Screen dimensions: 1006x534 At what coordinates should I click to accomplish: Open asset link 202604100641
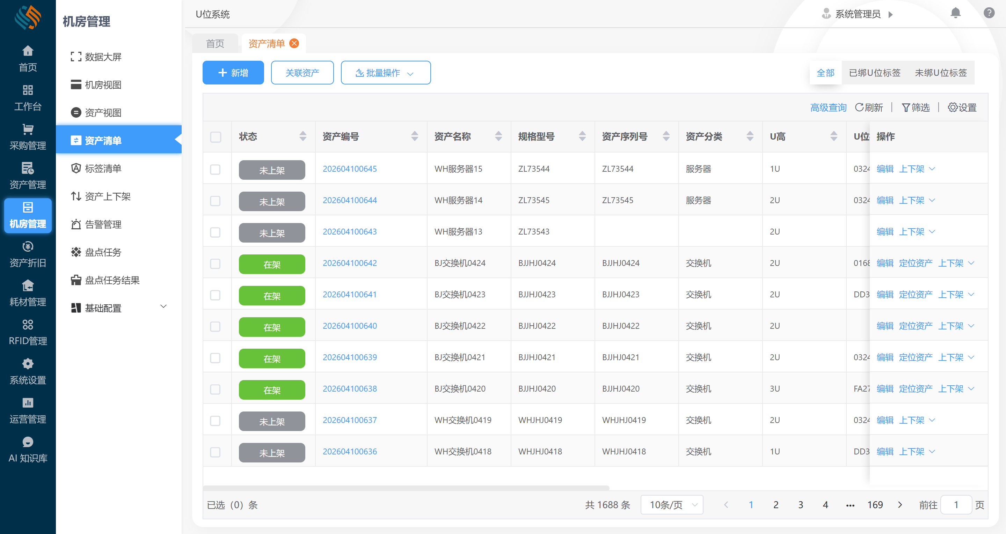[350, 294]
